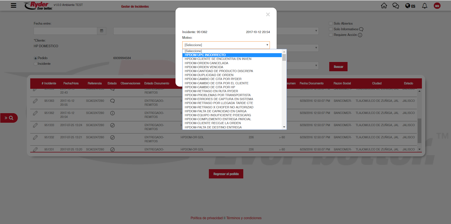The width and height of the screenshot is (451, 224).
Task: Open the Motivo dropdown
Action: pos(226,45)
